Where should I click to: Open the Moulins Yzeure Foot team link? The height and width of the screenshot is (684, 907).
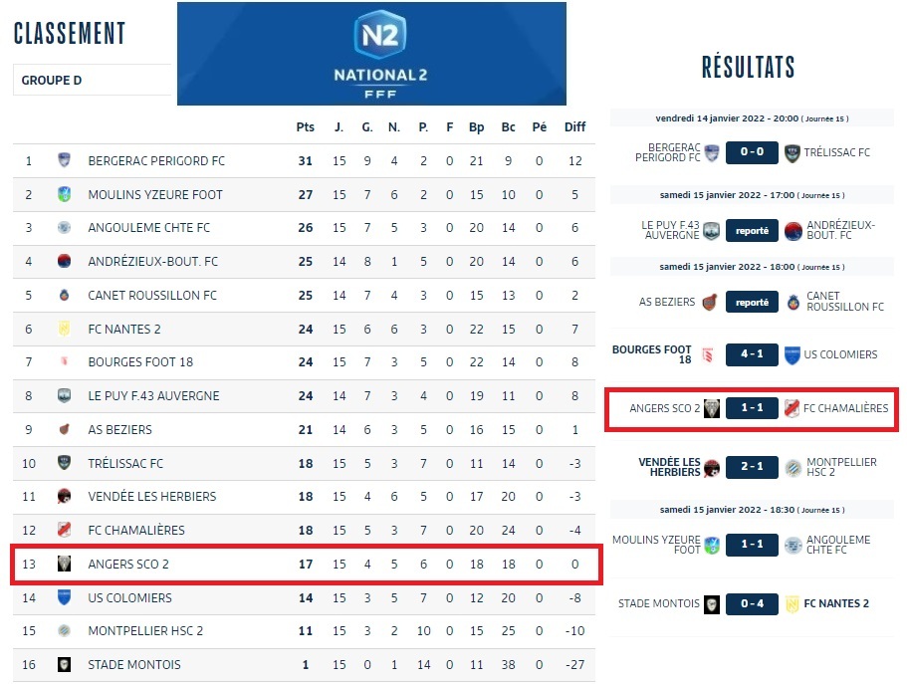click(x=155, y=194)
